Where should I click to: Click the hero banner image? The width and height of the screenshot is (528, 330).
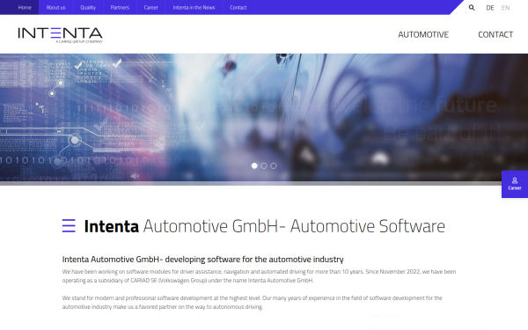coord(264,119)
